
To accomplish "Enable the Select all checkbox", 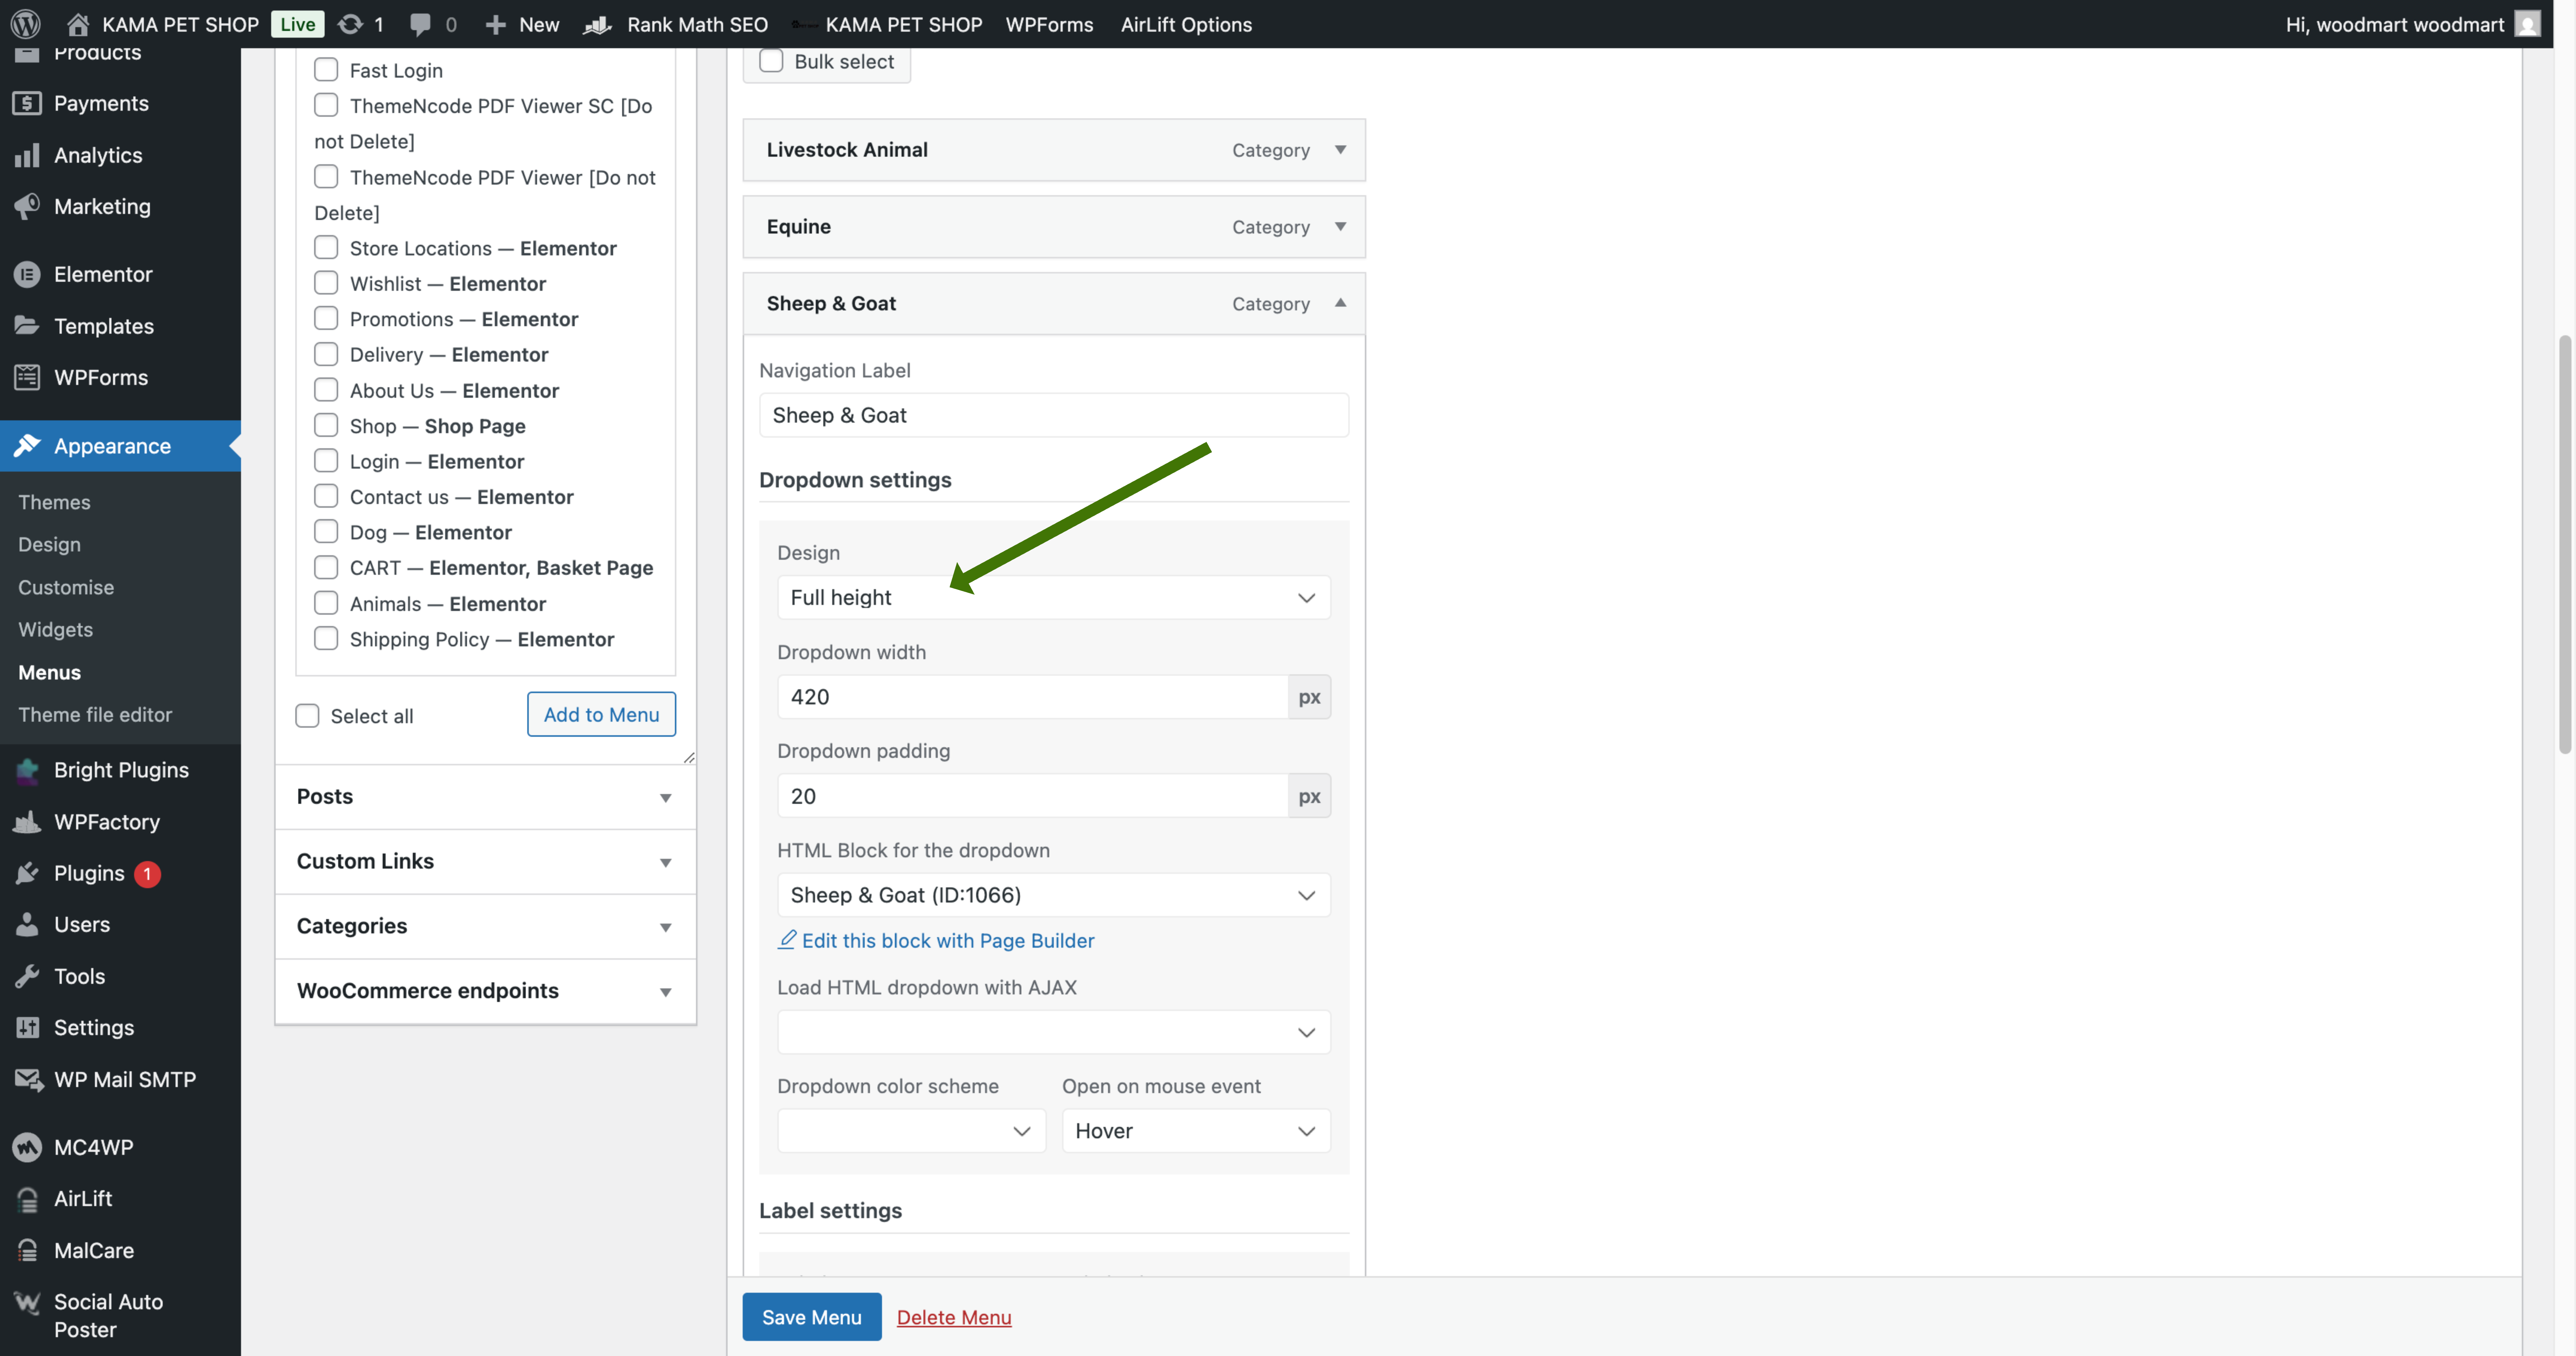I will click(307, 716).
